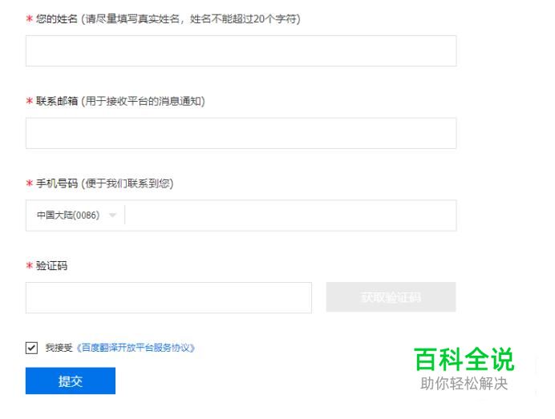Click the 我接受 text next to checkbox

59,348
